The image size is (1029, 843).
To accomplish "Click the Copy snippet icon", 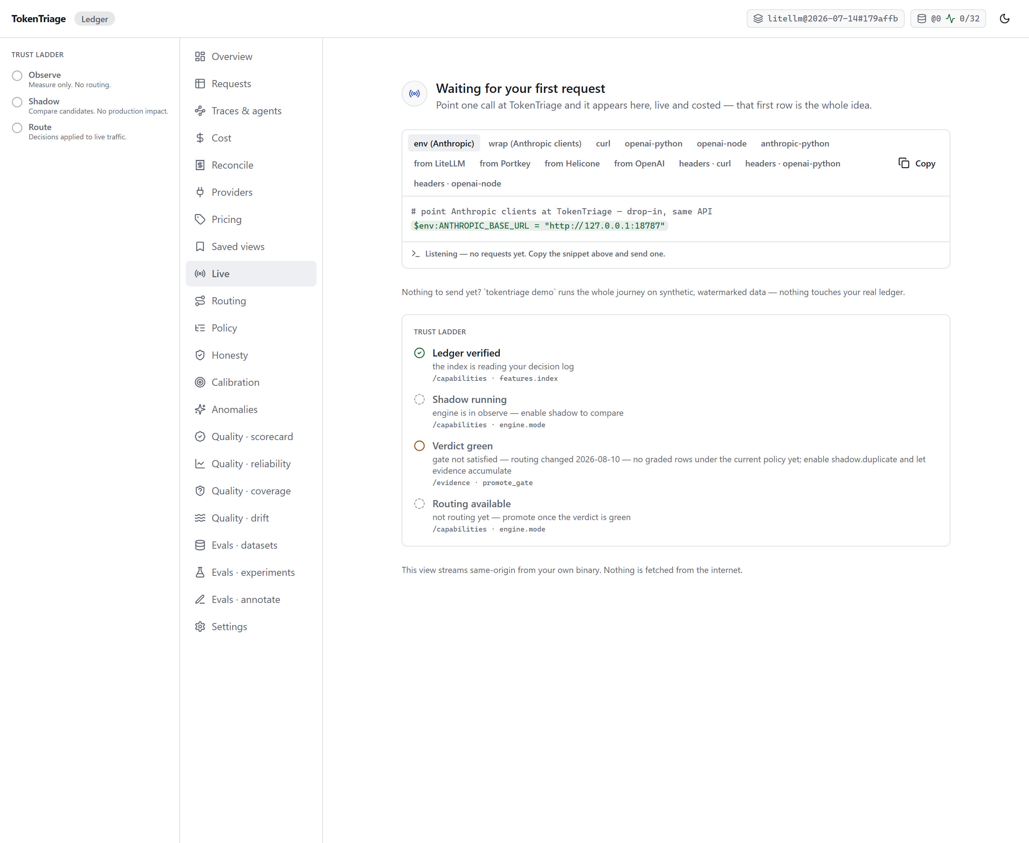I will tap(903, 163).
